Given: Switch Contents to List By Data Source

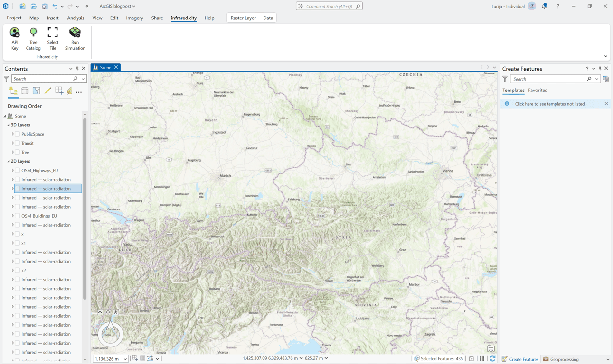Looking at the screenshot, I should pyautogui.click(x=25, y=91).
